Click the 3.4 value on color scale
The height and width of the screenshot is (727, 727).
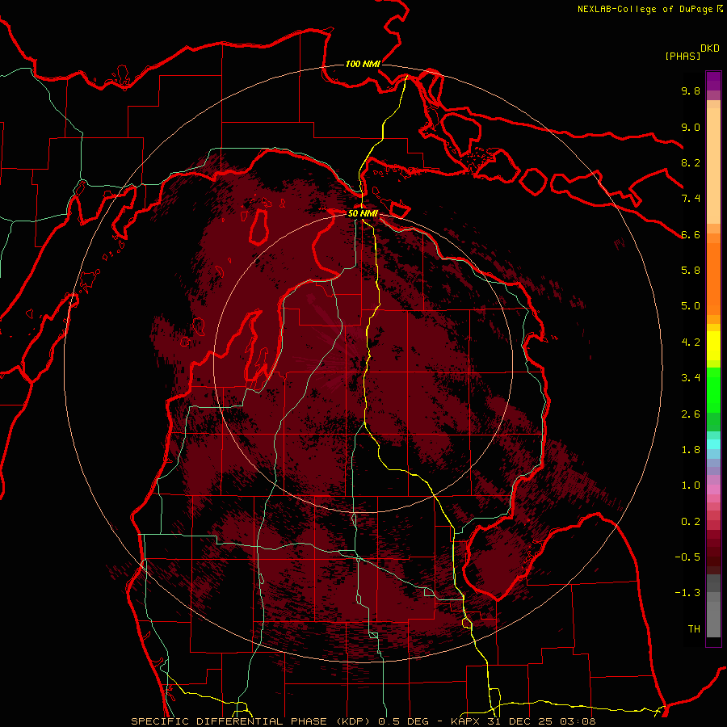coord(691,378)
